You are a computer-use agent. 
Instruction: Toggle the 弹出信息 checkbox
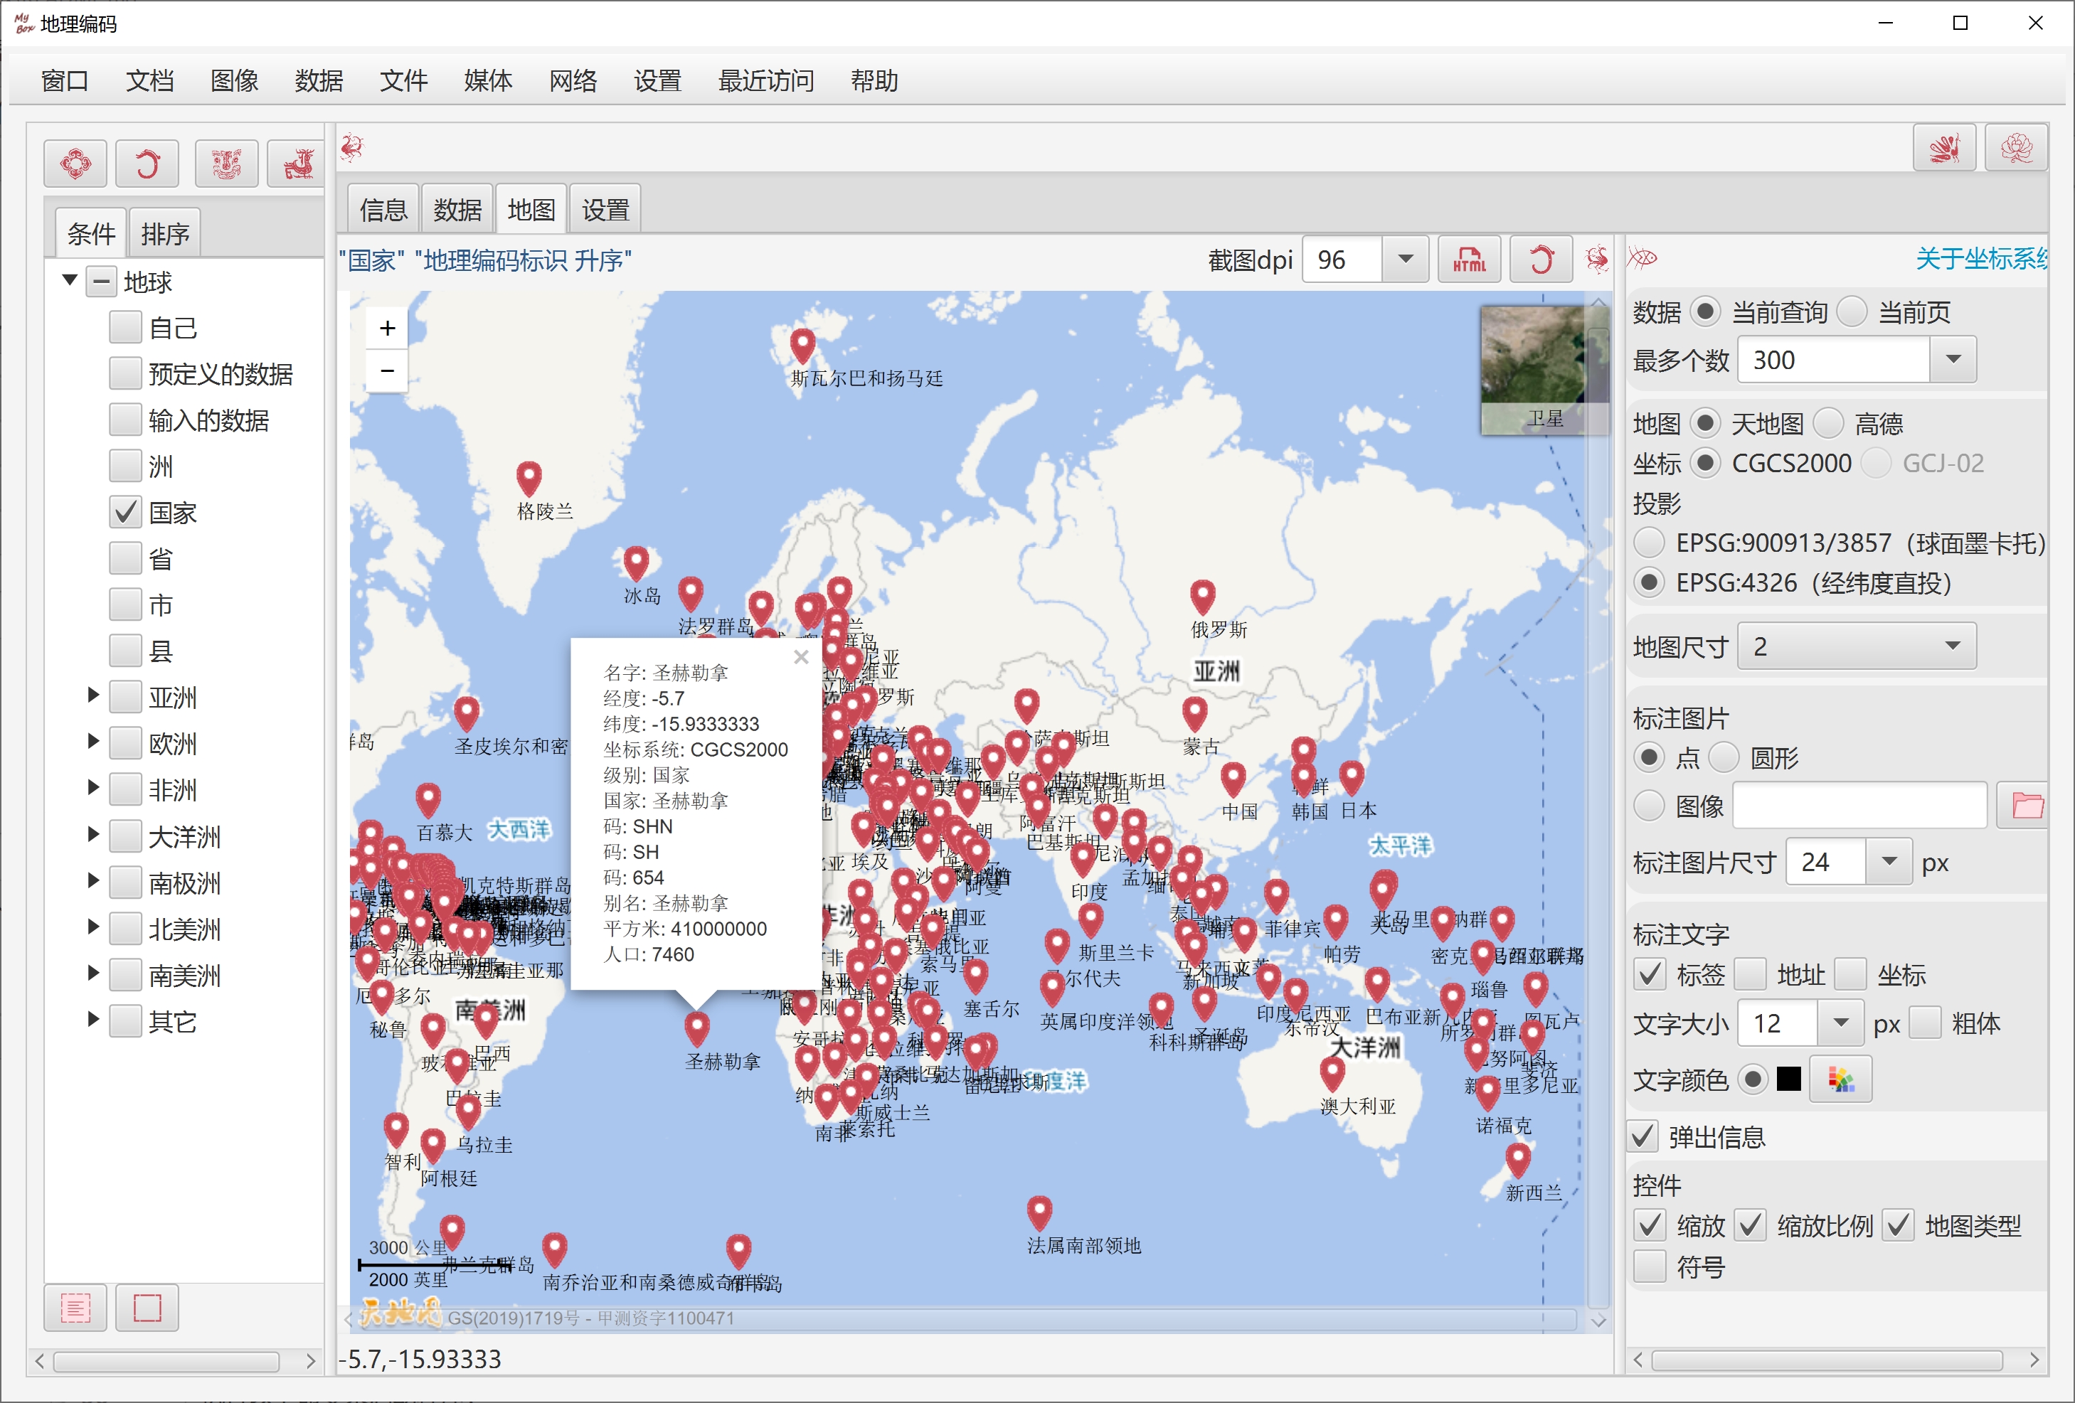[1644, 1136]
